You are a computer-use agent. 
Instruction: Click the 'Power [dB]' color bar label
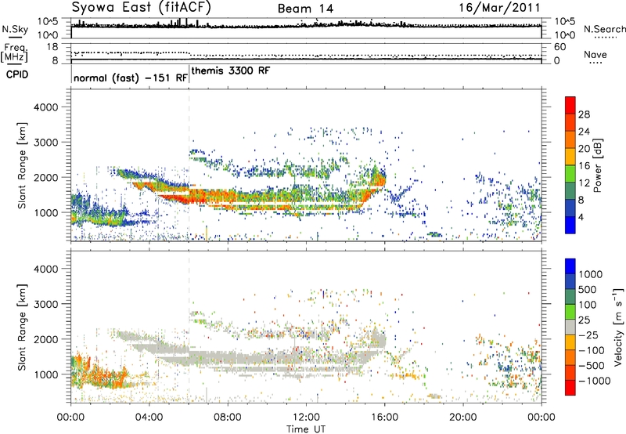(598, 165)
